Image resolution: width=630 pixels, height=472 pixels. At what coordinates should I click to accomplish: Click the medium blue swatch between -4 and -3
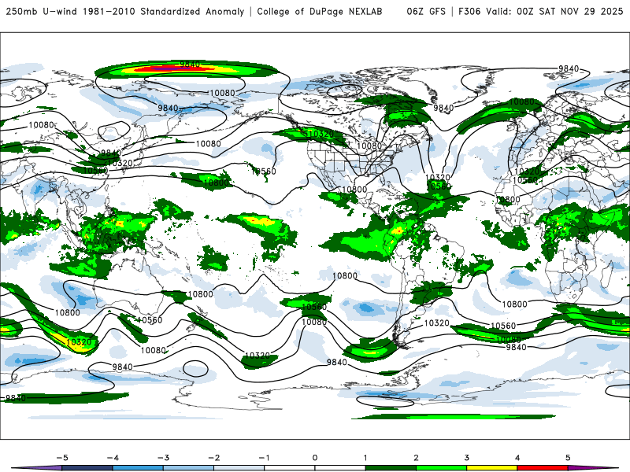click(x=138, y=468)
